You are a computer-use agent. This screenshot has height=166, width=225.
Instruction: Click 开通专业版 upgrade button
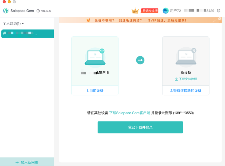coord(150,11)
